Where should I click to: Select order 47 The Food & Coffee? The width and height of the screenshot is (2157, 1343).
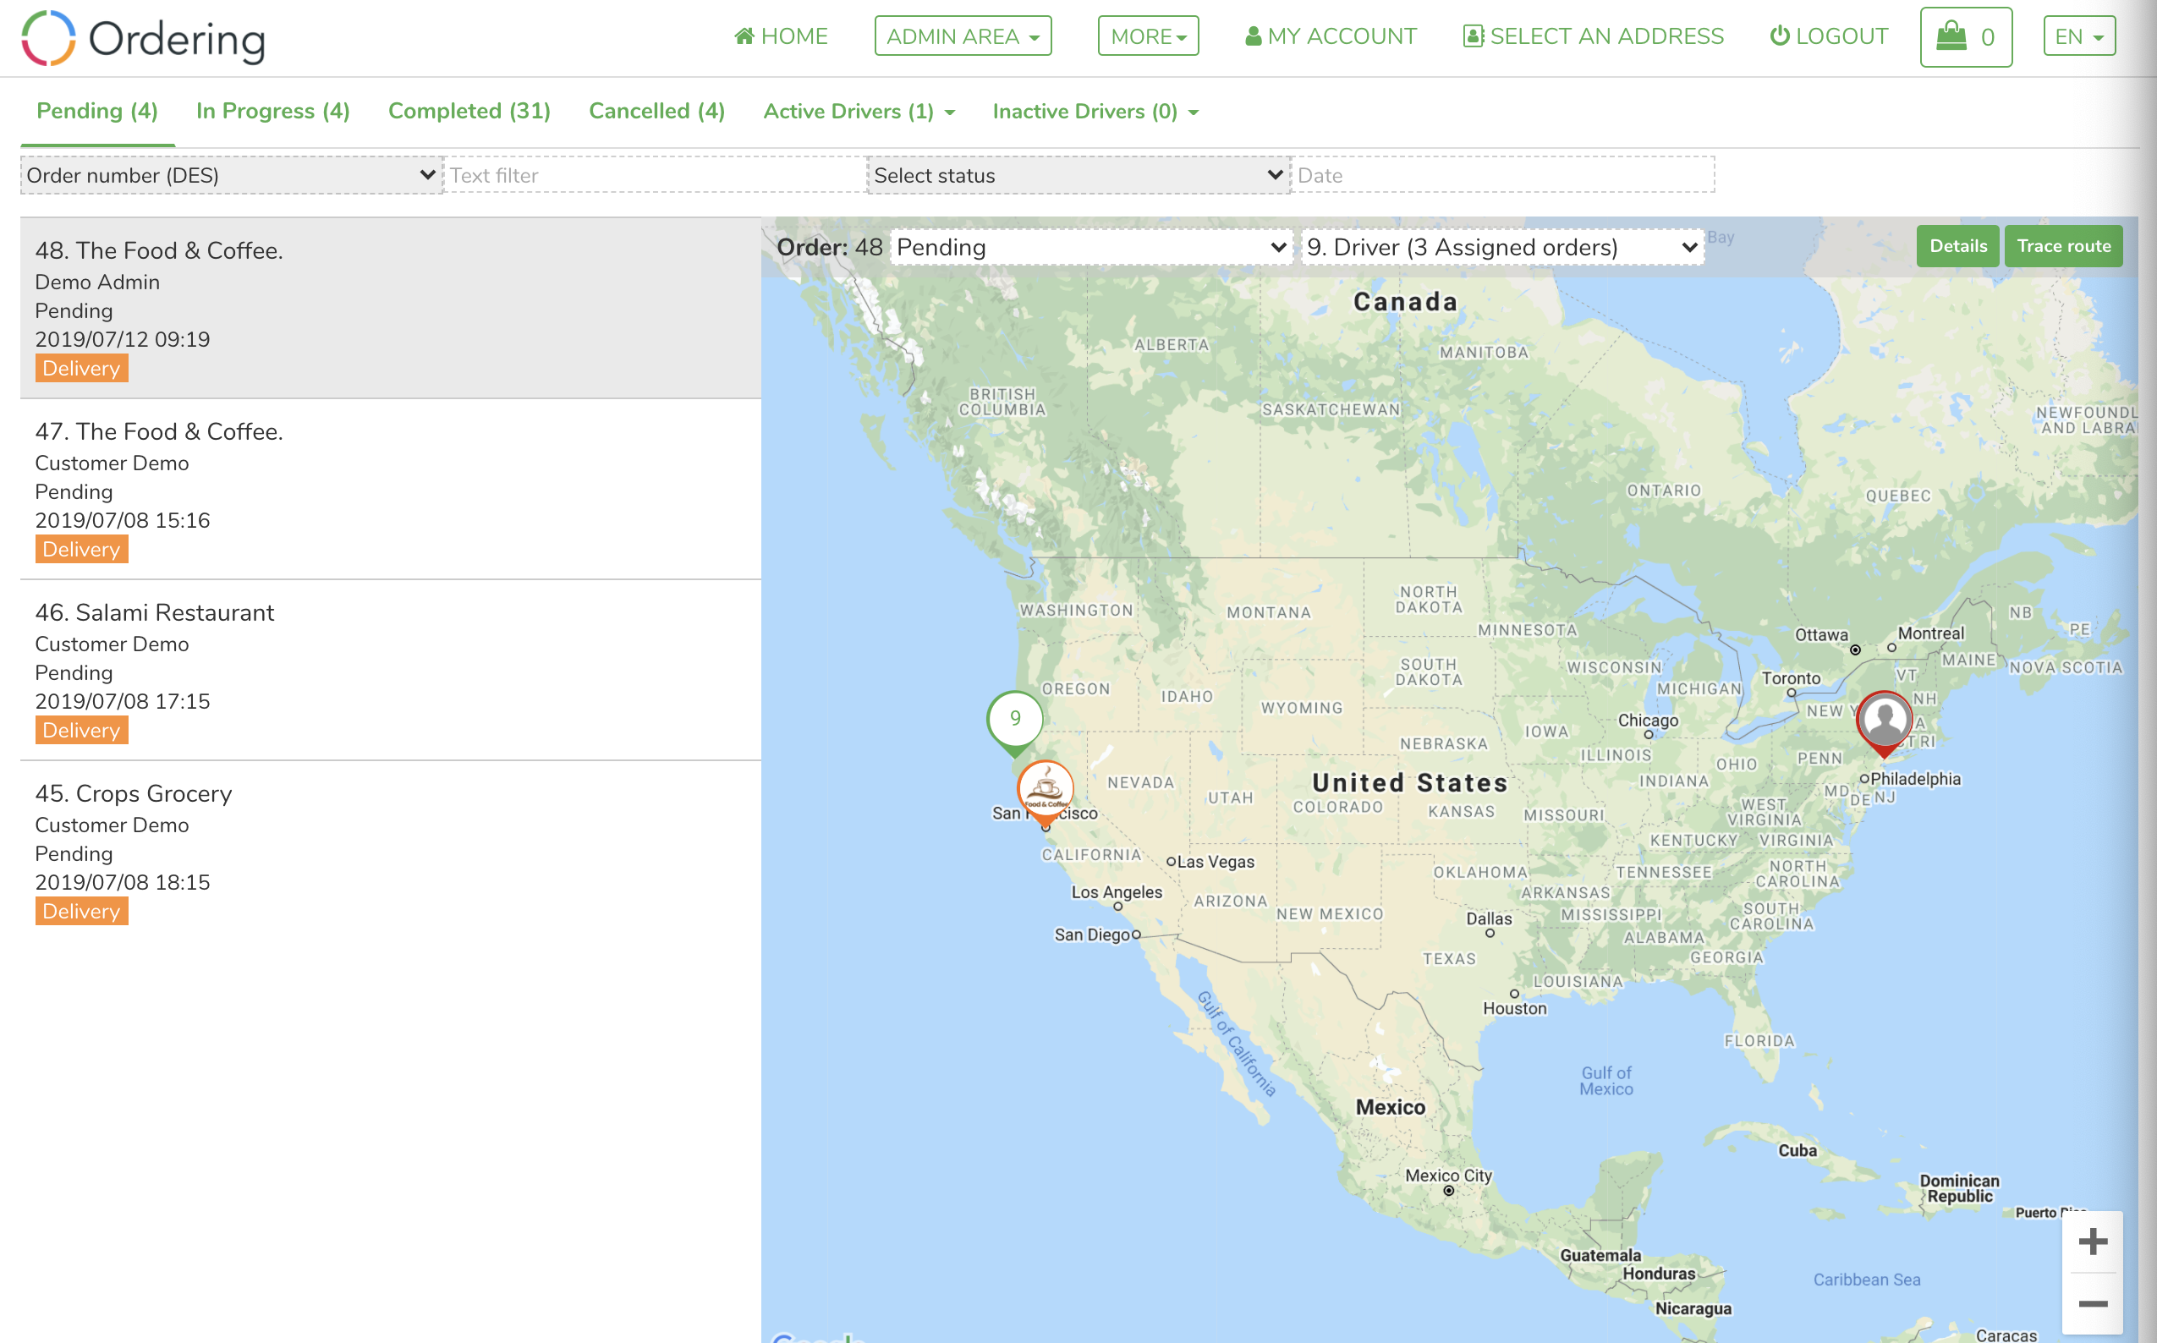[391, 490]
